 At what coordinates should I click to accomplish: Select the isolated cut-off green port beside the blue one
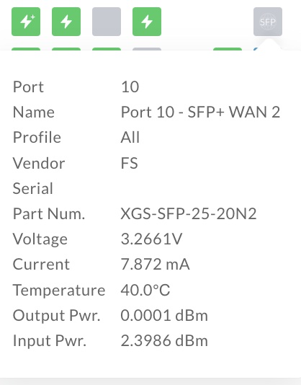(x=228, y=49)
